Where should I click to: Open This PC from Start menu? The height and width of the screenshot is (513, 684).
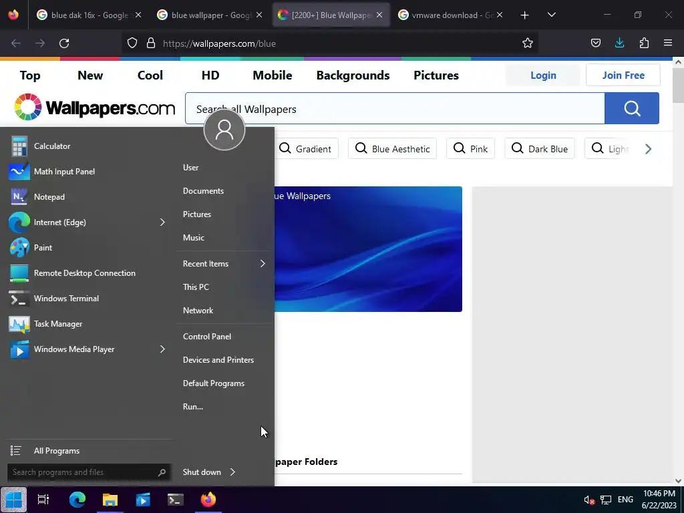[196, 287]
